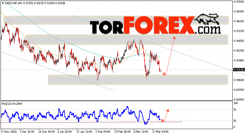Click time axis label 17 Mar 04:00

[x=161, y=131]
